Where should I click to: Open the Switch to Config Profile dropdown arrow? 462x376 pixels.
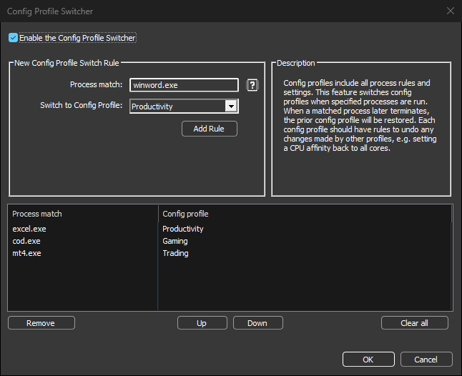tap(231, 106)
